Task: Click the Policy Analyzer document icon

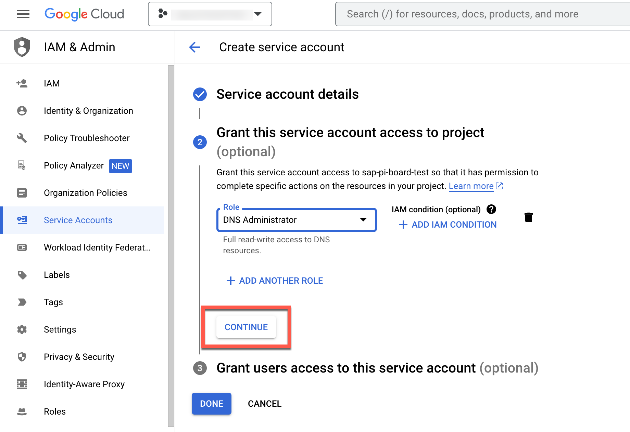Action: (x=22, y=165)
